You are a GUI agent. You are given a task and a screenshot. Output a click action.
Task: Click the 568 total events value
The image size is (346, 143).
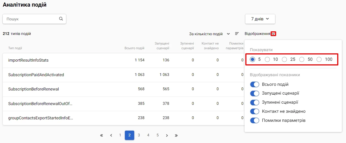141,89
